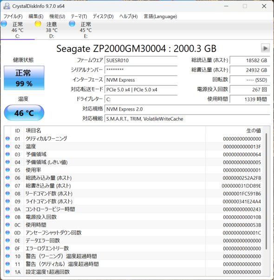Image resolution: width=274 pixels, height=280 pixels.
Task: Click the ID column header
Action: point(17,130)
